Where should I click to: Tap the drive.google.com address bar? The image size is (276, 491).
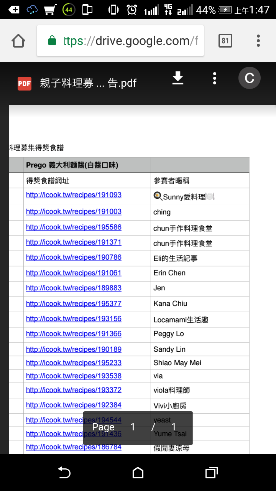(130, 41)
